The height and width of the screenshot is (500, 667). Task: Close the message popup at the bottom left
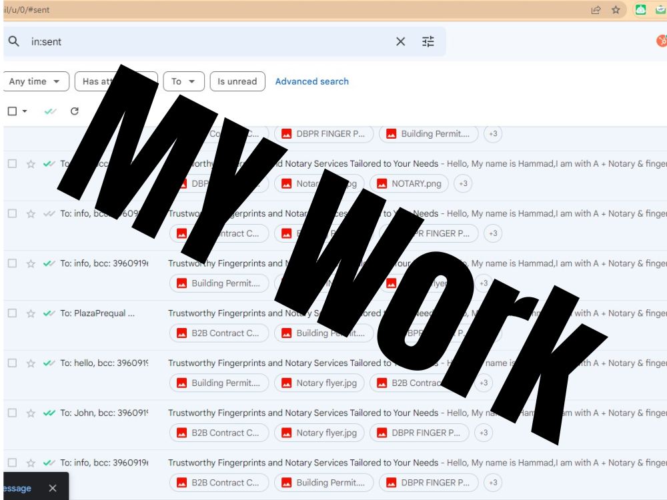click(52, 488)
